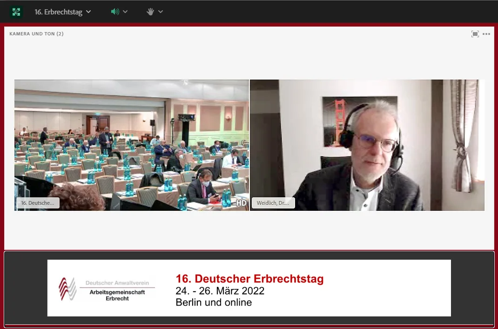This screenshot has height=329, width=498.
Task: Maximize the Kamera und Ton pod
Action: click(x=475, y=34)
